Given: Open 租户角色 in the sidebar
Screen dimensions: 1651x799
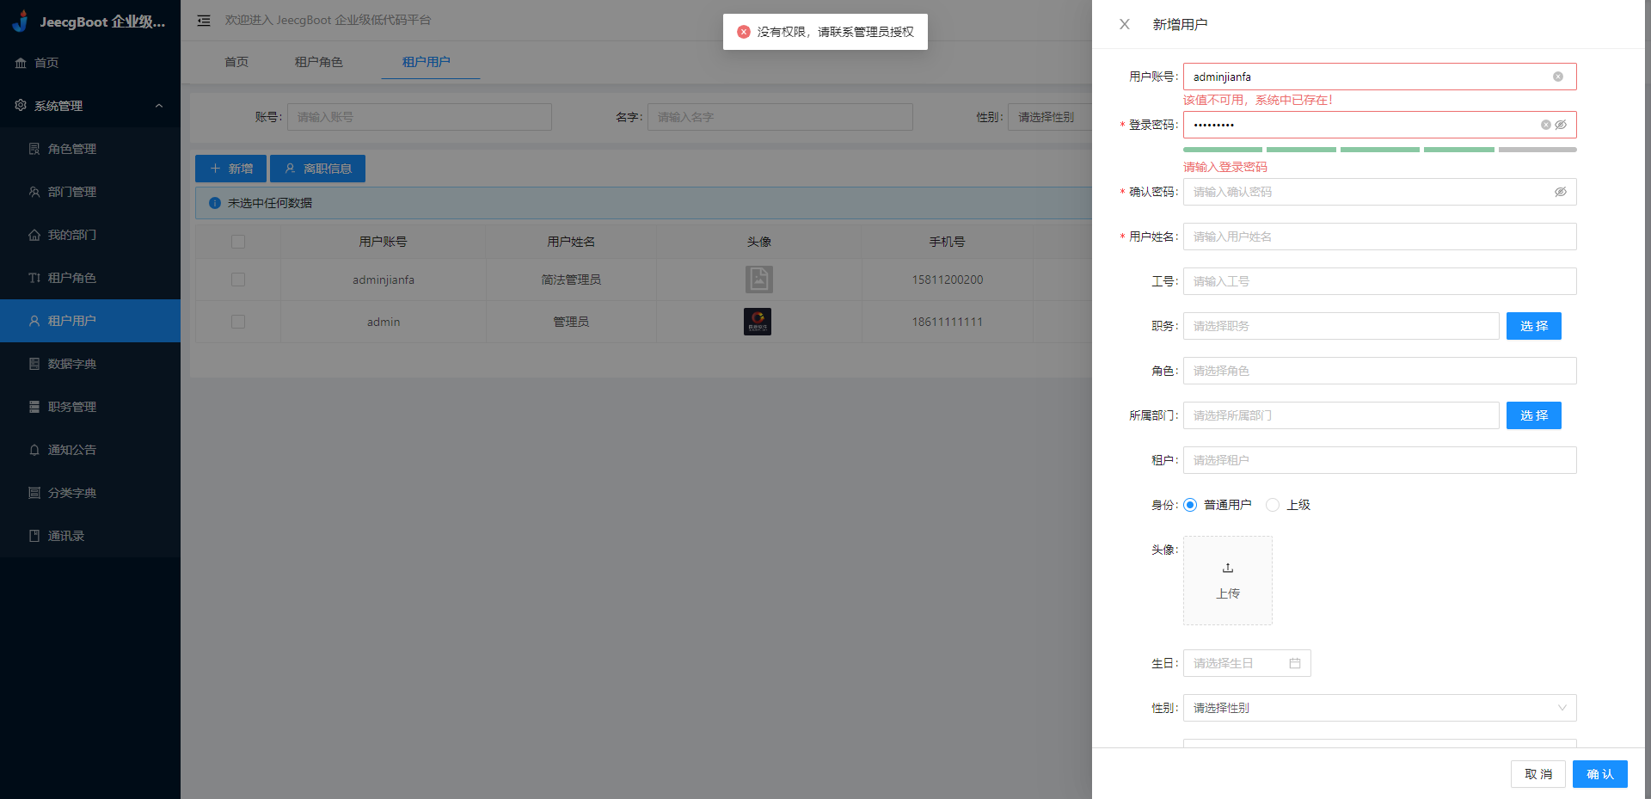Looking at the screenshot, I should coord(90,278).
